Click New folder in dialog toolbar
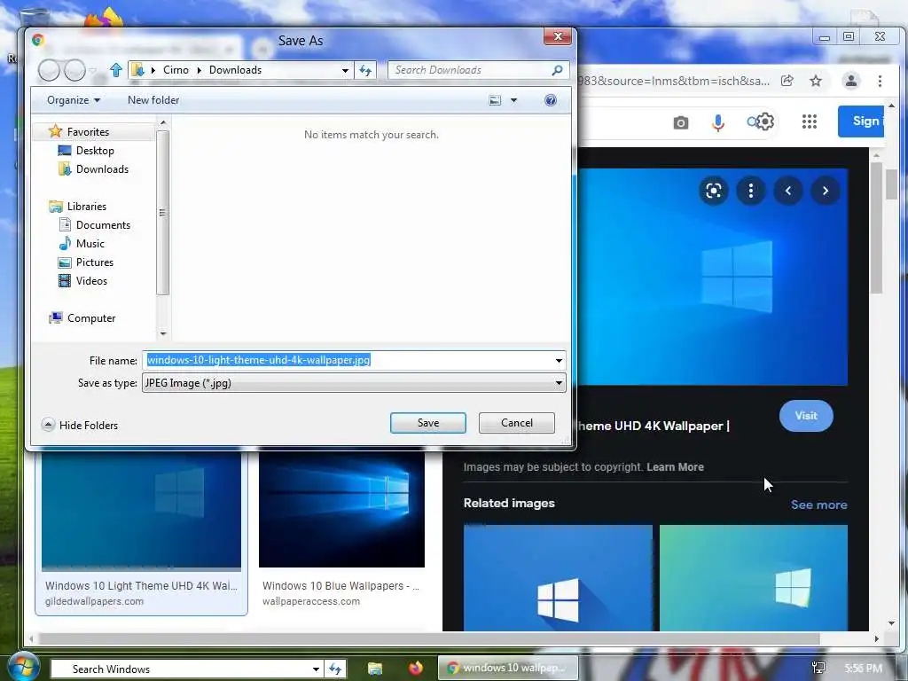Viewport: 908px width, 681px height. pos(153,100)
